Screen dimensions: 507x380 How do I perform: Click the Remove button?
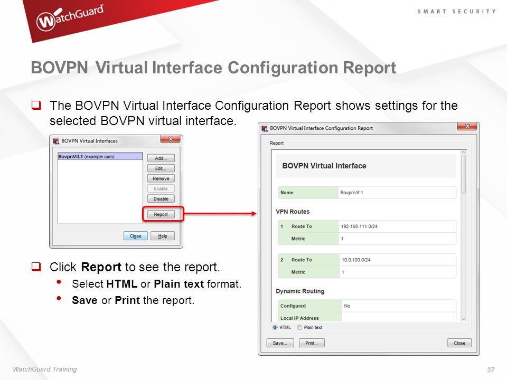click(161, 178)
